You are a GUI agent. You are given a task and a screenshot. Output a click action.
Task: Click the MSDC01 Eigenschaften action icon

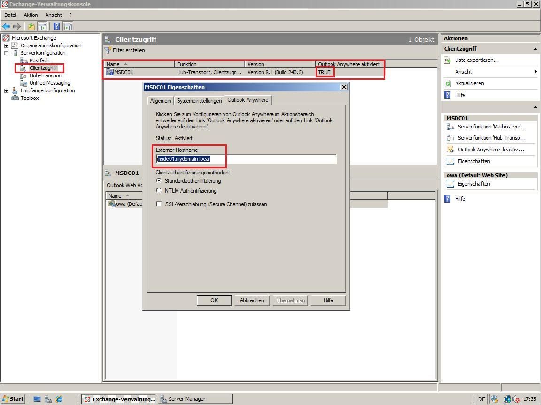[x=450, y=161]
